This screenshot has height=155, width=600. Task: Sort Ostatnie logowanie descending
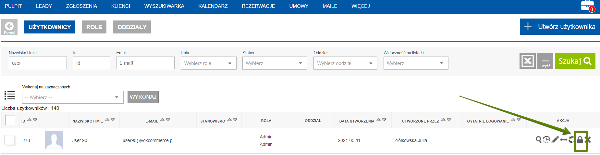click(x=519, y=120)
